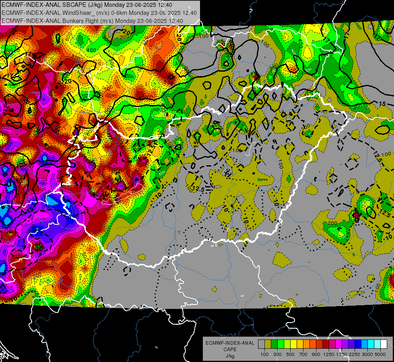Click the gray swatch in CAPE legend
The image size is (394, 362).
point(261,344)
